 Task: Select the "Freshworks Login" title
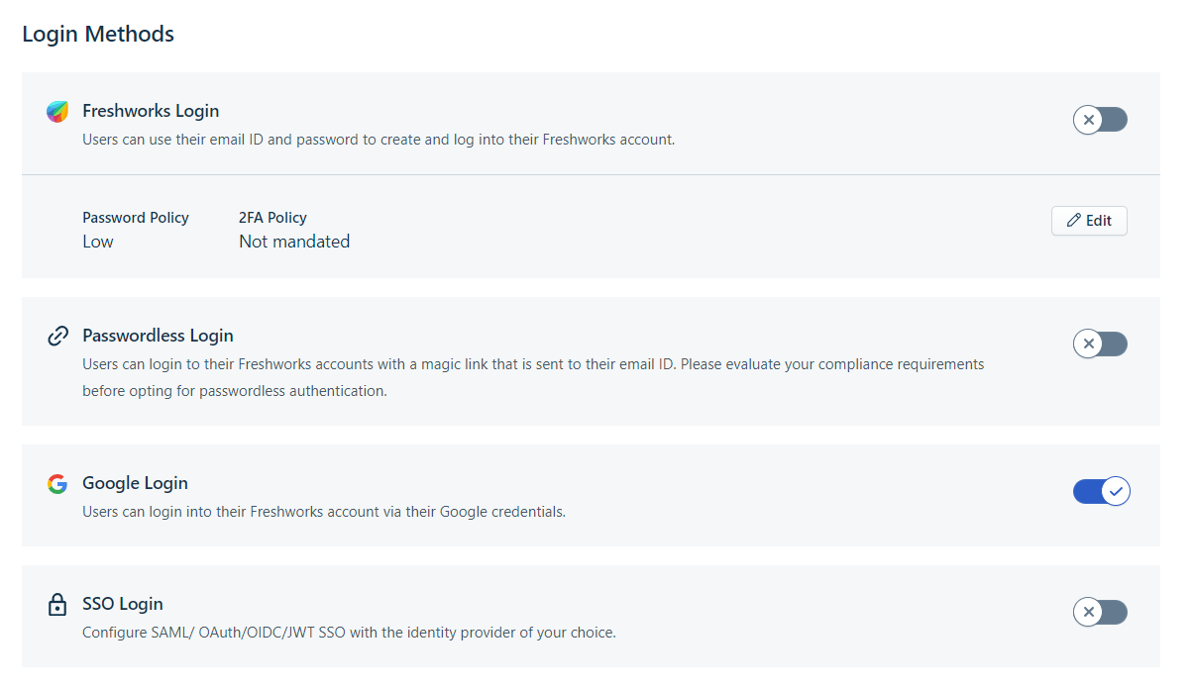coord(151,111)
